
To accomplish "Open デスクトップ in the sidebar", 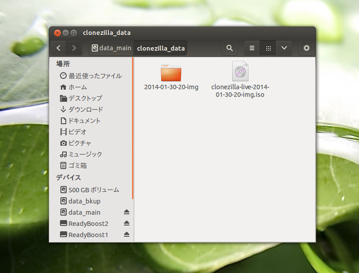I will click(x=91, y=98).
